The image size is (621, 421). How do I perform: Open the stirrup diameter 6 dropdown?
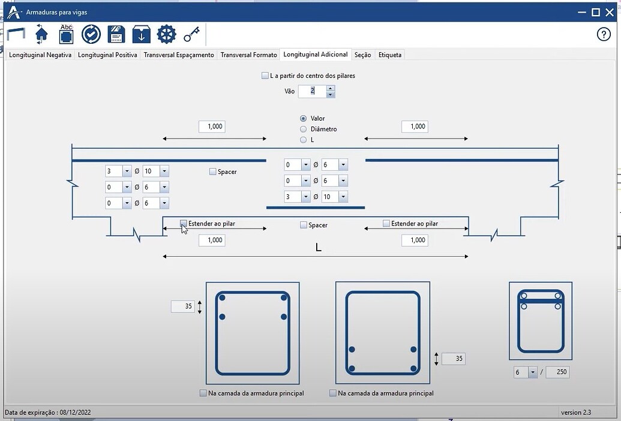(533, 372)
